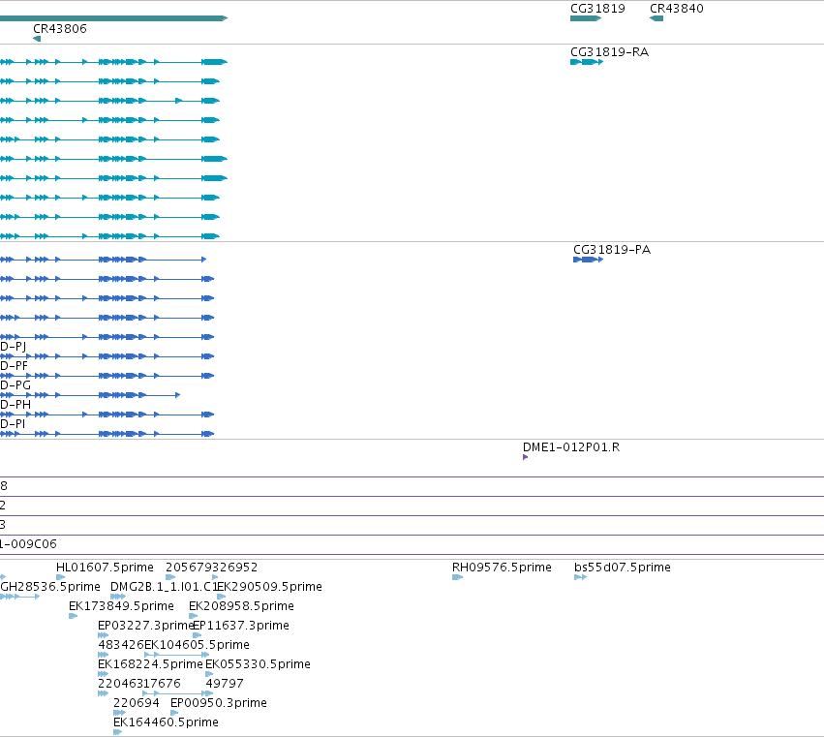Select the CG31819-RA transcript

[x=587, y=62]
